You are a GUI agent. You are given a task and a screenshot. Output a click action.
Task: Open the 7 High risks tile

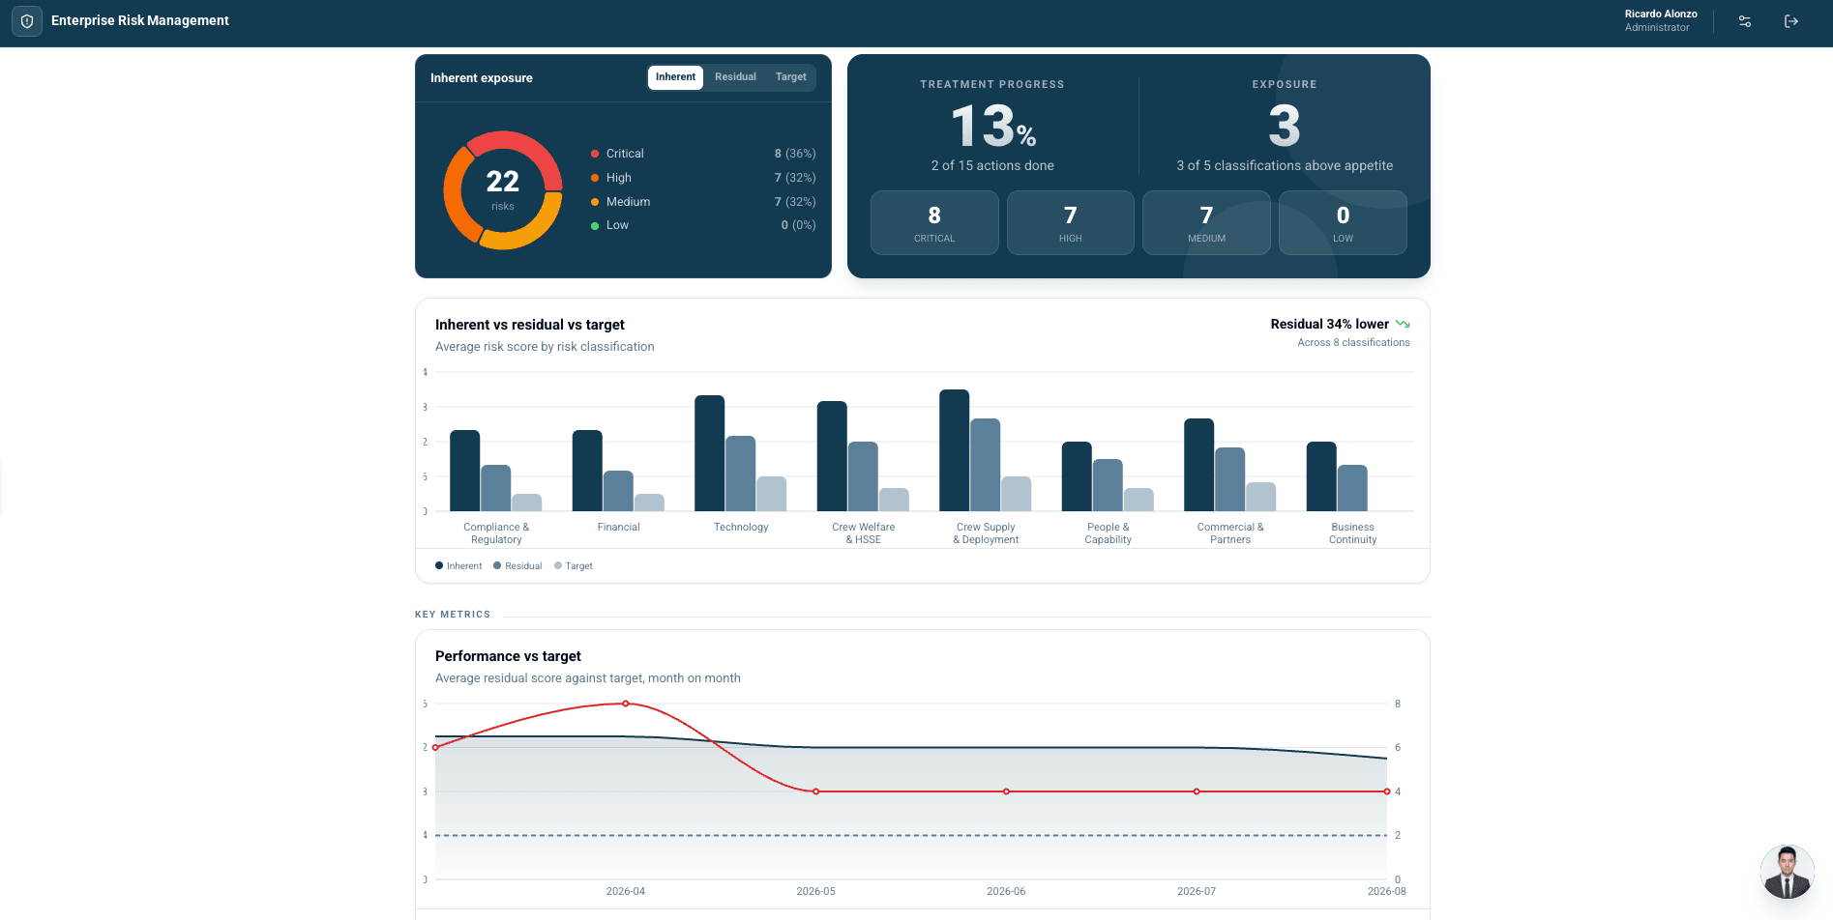pos(1071,223)
